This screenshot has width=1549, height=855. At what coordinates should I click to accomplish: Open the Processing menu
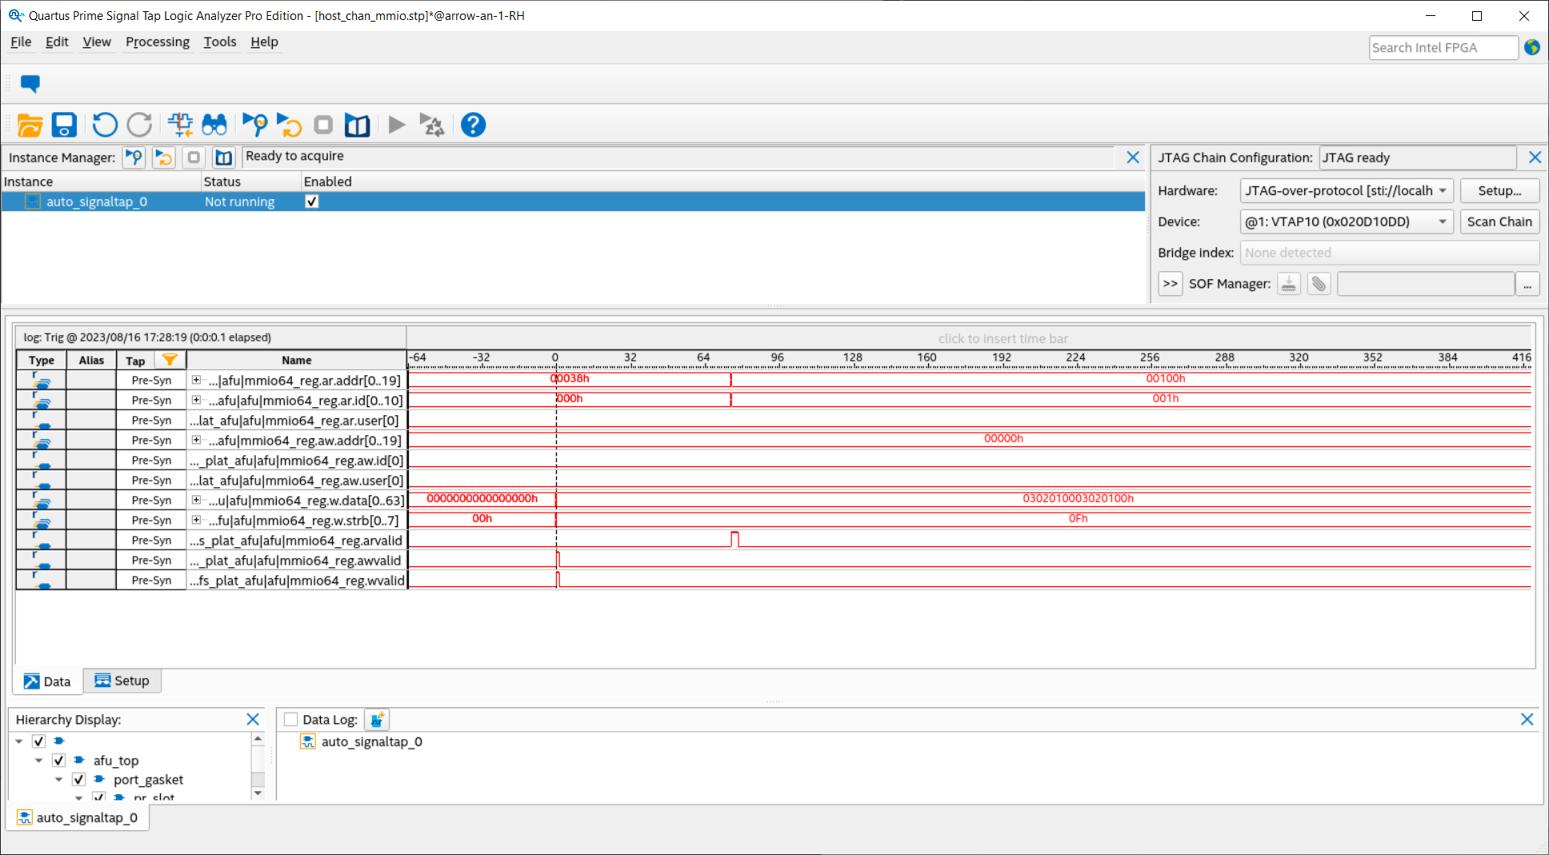157,42
